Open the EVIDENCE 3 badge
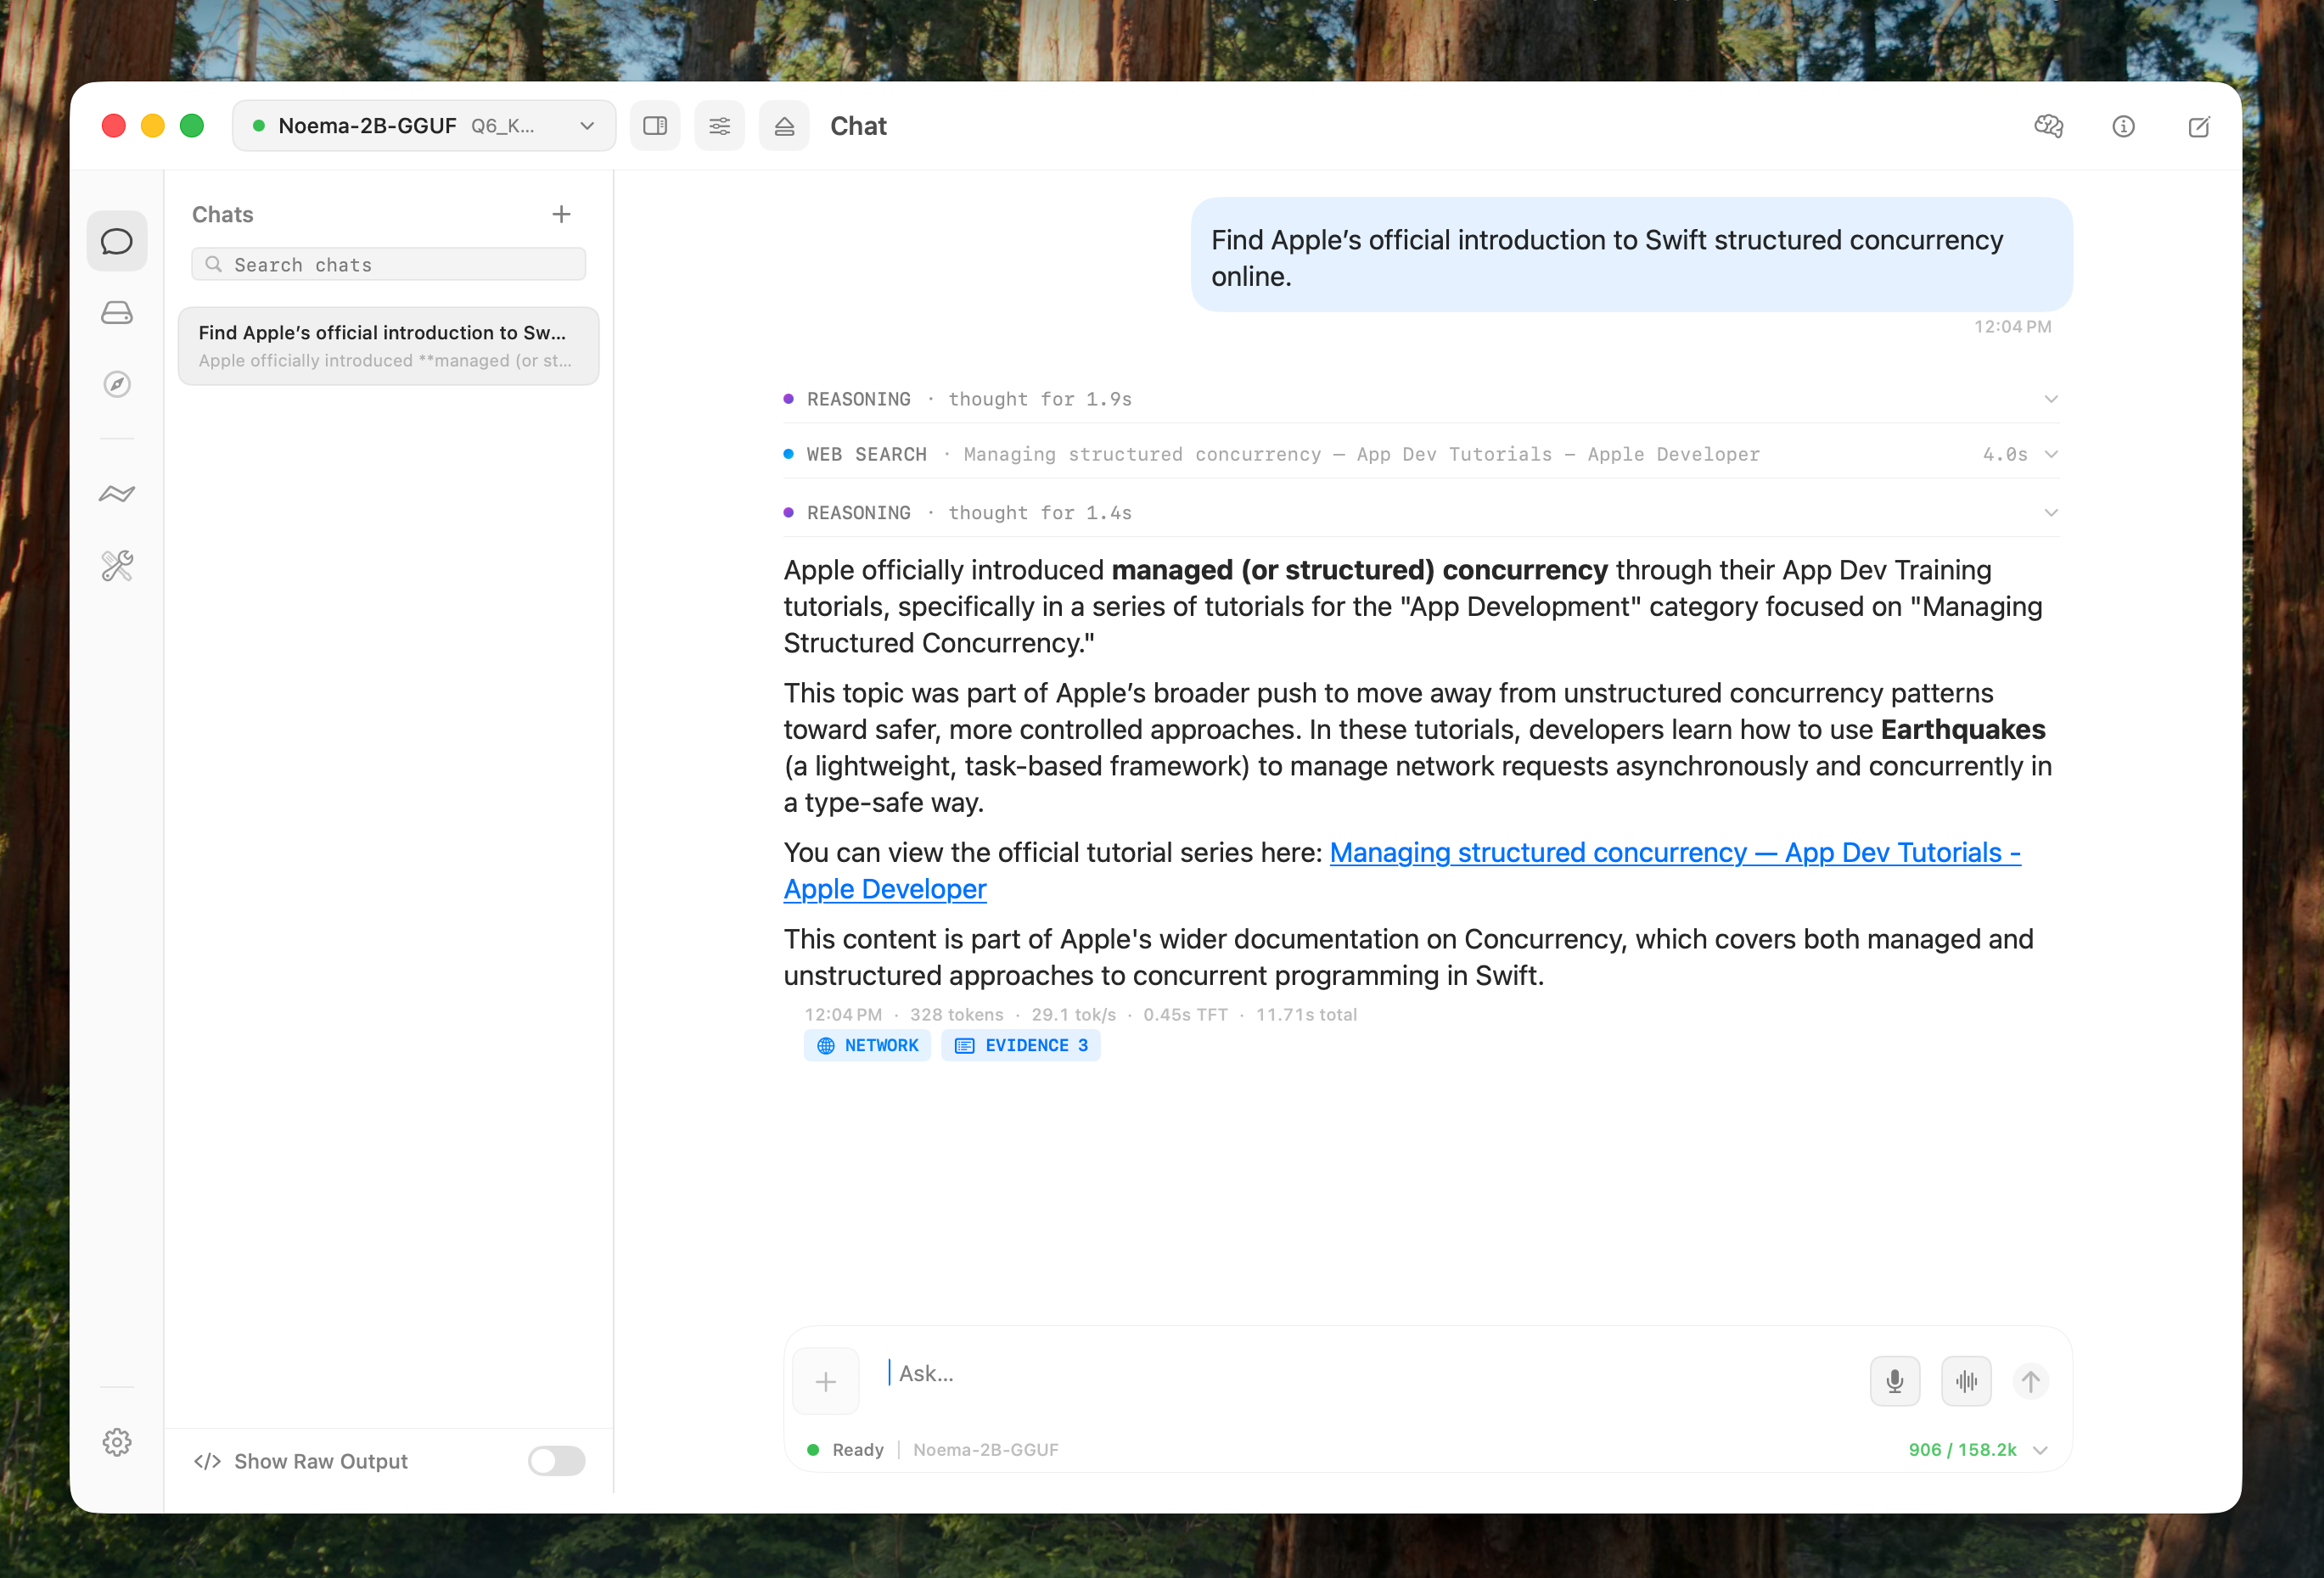The width and height of the screenshot is (2324, 1578). [1021, 1045]
